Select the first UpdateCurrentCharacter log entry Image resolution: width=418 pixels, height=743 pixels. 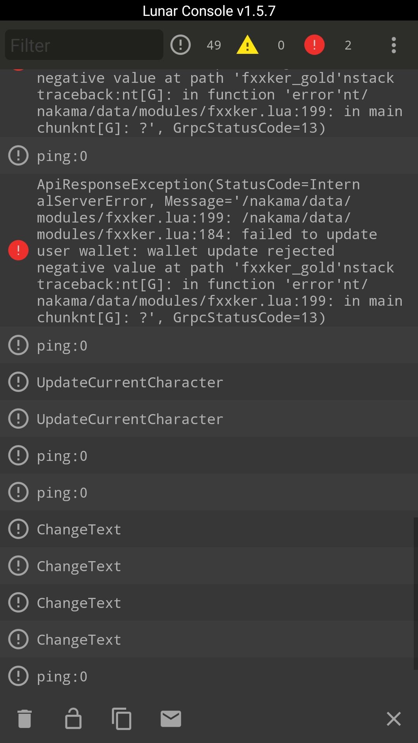tap(209, 382)
